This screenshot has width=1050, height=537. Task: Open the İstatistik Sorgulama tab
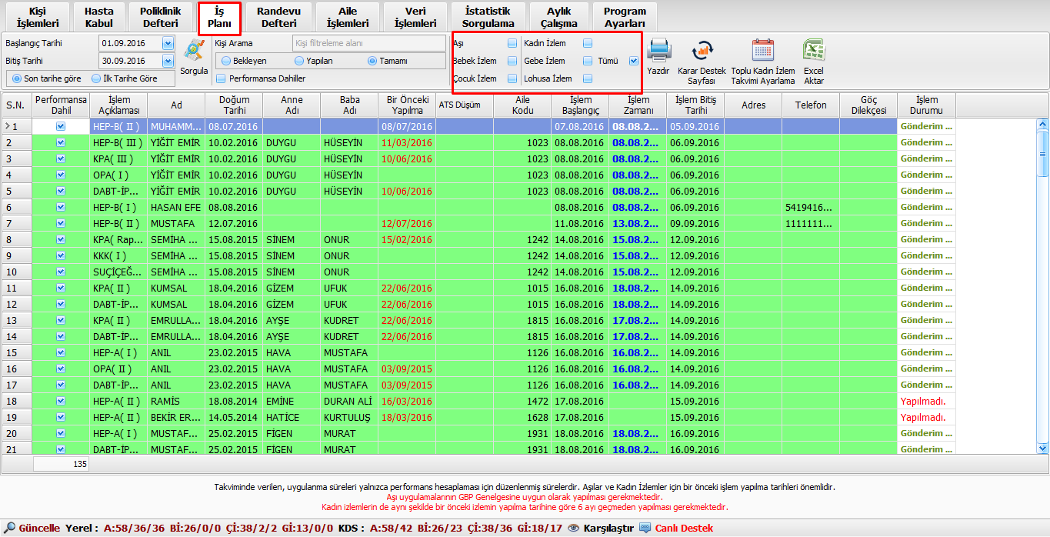[x=488, y=17]
